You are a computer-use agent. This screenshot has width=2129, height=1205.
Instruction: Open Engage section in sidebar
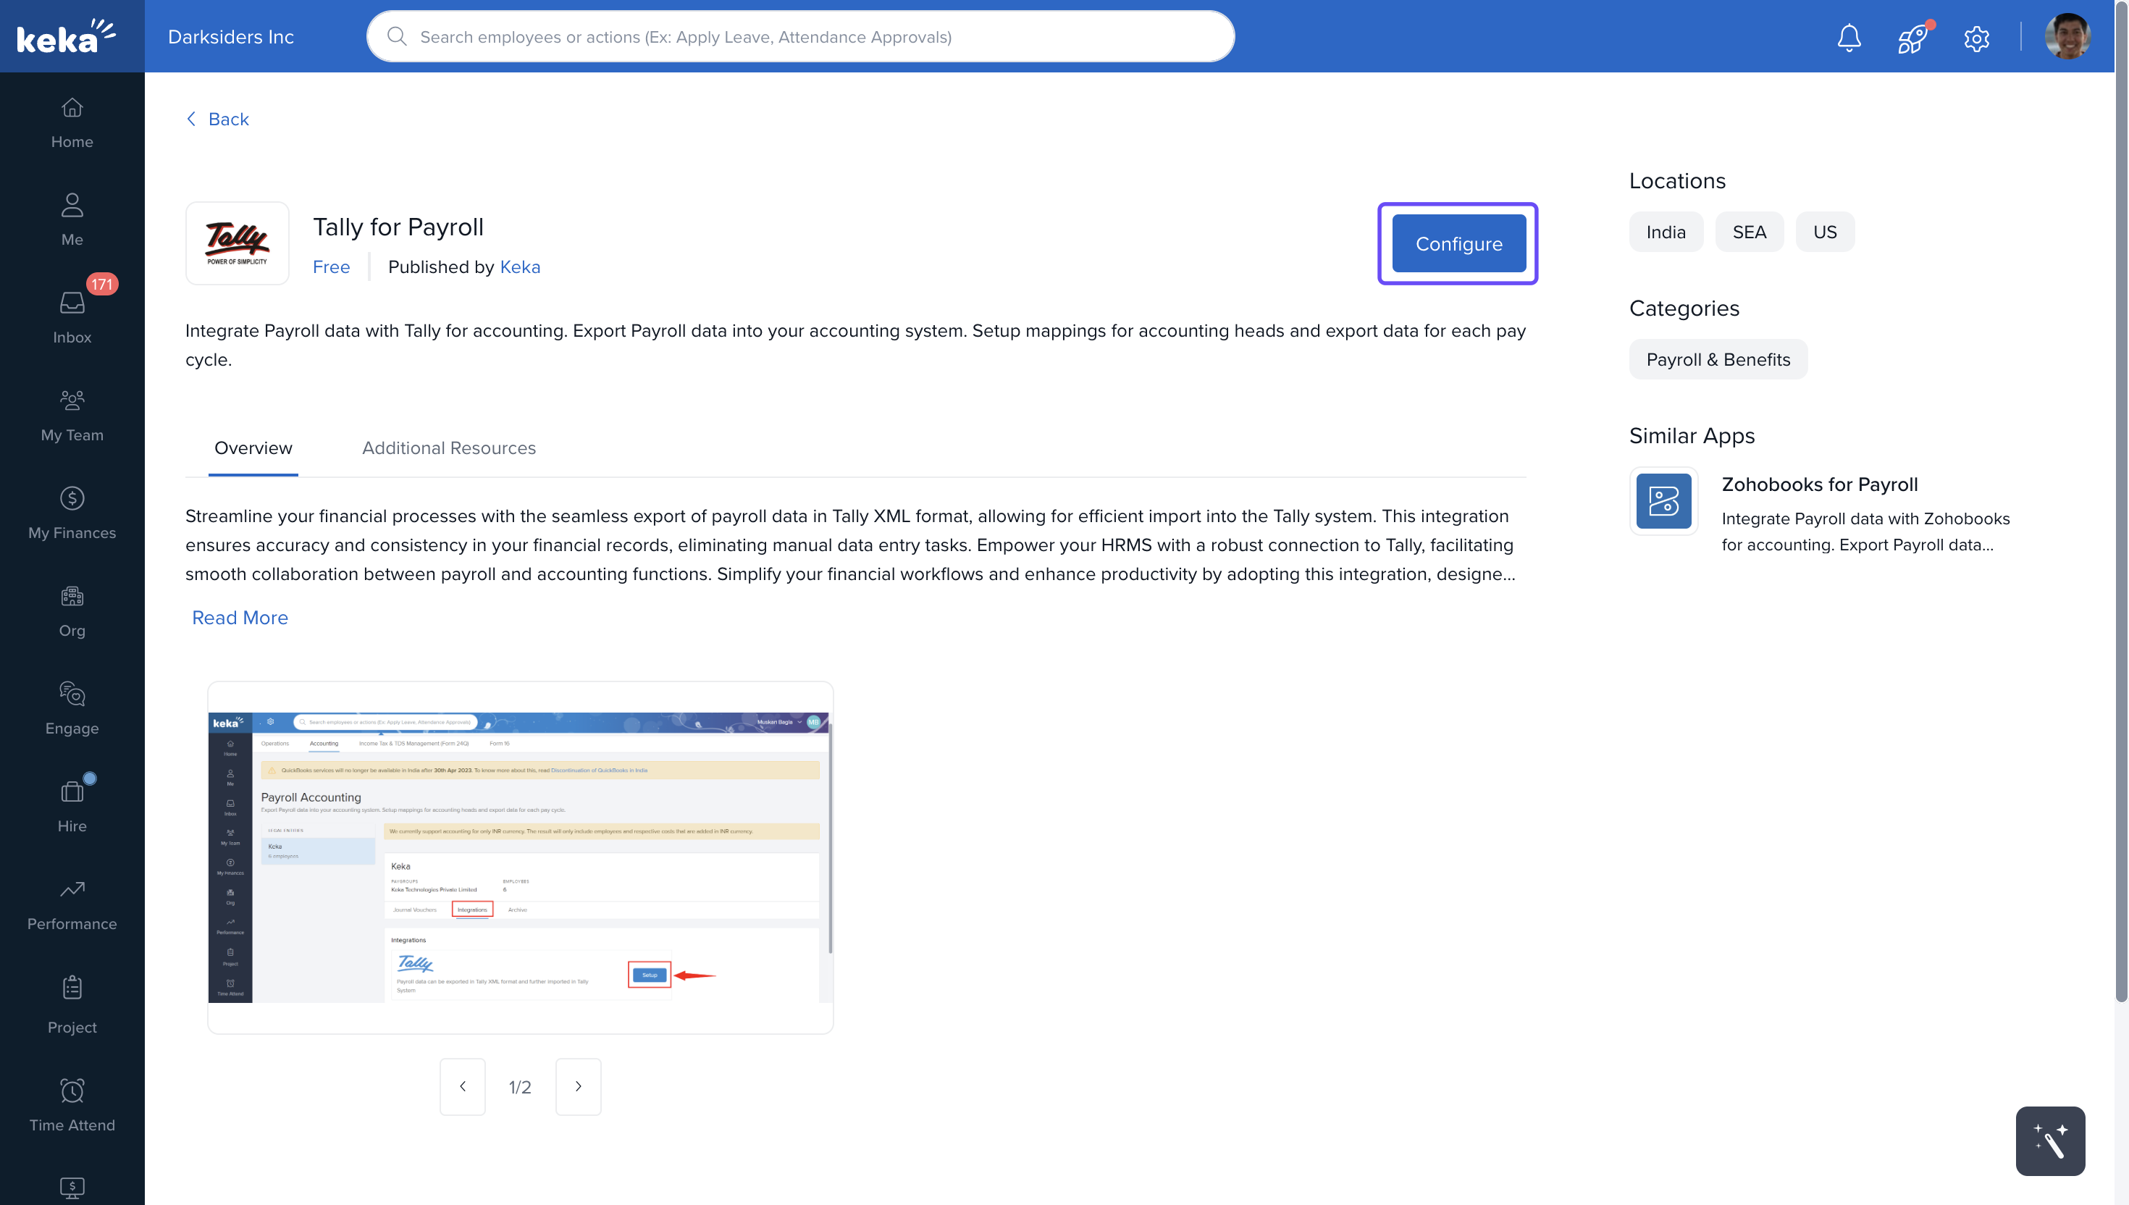tap(72, 708)
